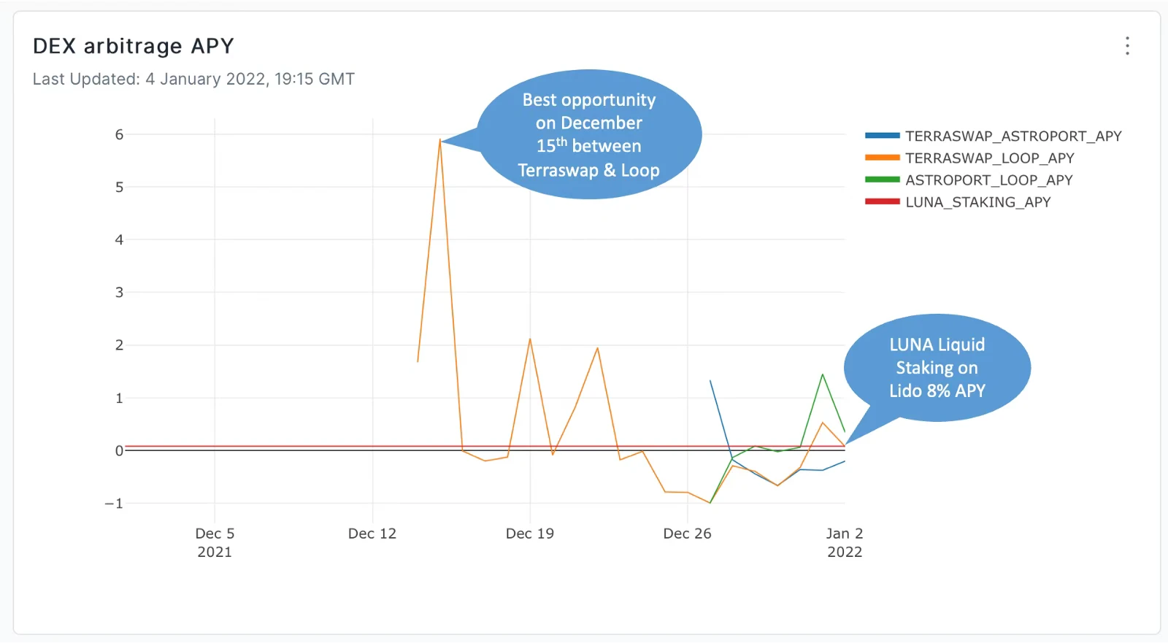Select the "DEX arbitrage APY" chart title
This screenshot has width=1168, height=643.
point(134,46)
